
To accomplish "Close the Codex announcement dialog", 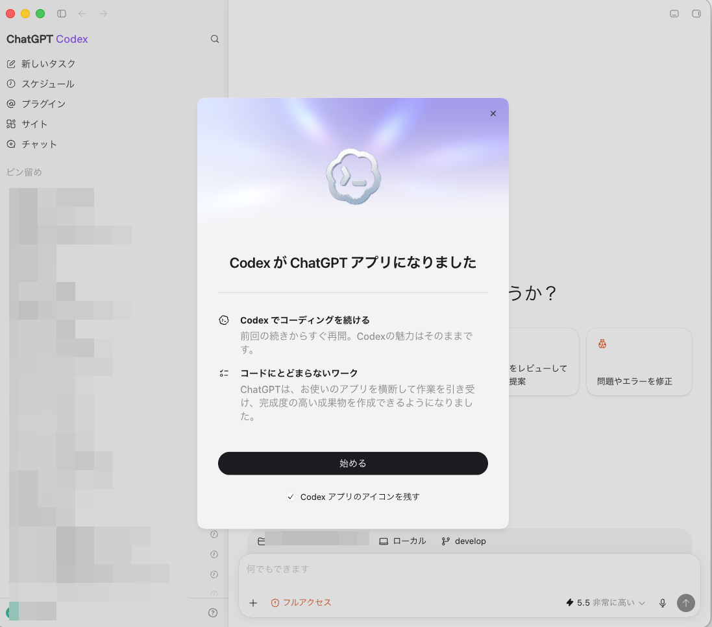I will [x=493, y=113].
